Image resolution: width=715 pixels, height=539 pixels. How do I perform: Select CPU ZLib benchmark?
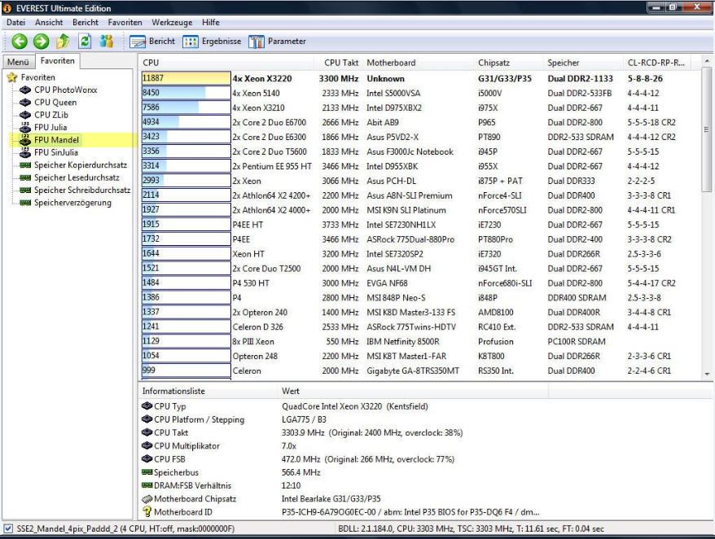coord(51,115)
